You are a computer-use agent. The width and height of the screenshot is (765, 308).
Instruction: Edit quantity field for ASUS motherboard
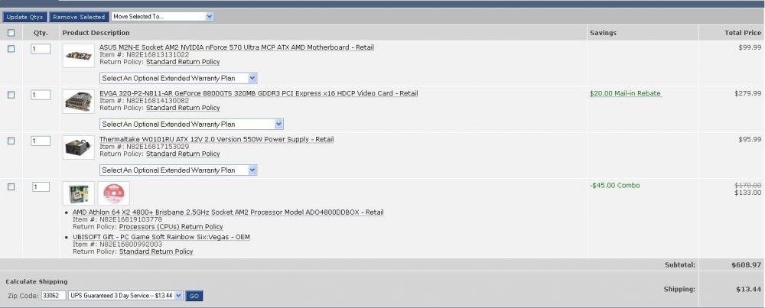pos(41,49)
